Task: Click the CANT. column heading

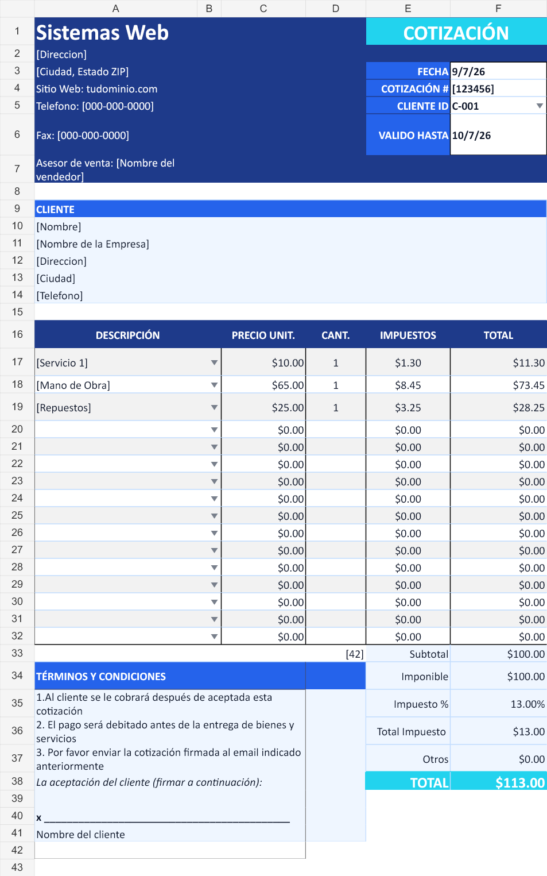Action: [336, 335]
